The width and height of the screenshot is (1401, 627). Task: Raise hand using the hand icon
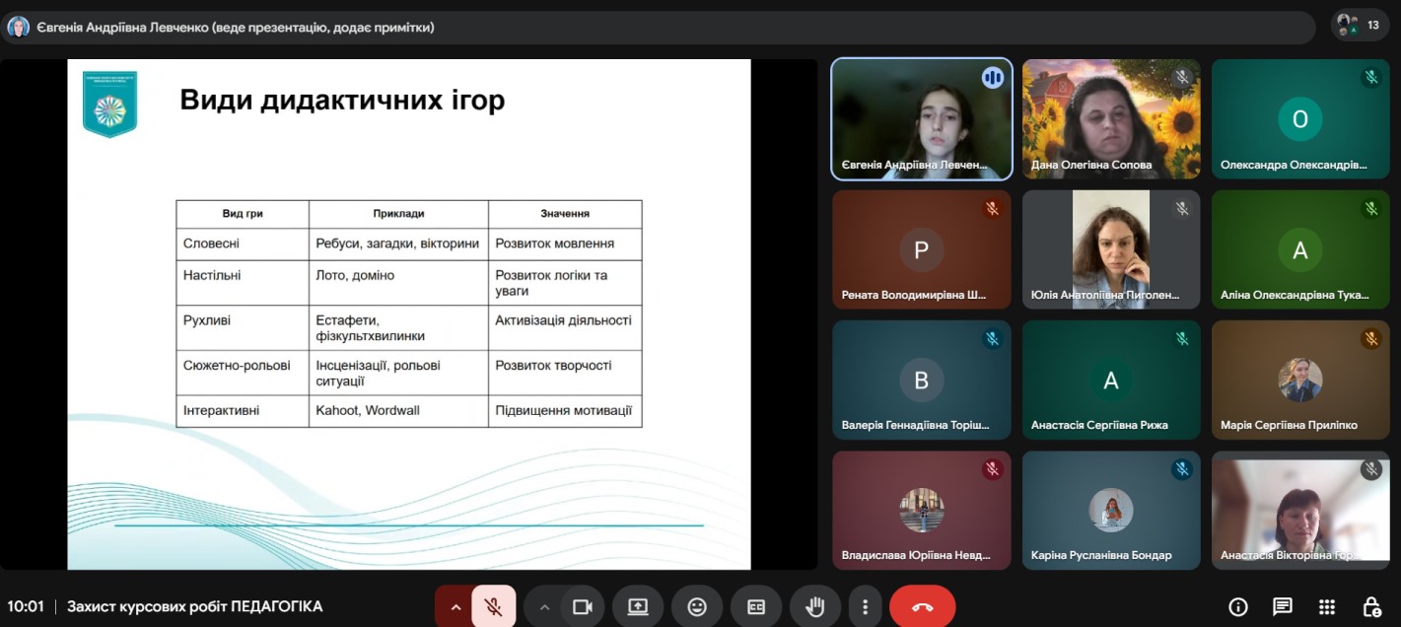[815, 606]
